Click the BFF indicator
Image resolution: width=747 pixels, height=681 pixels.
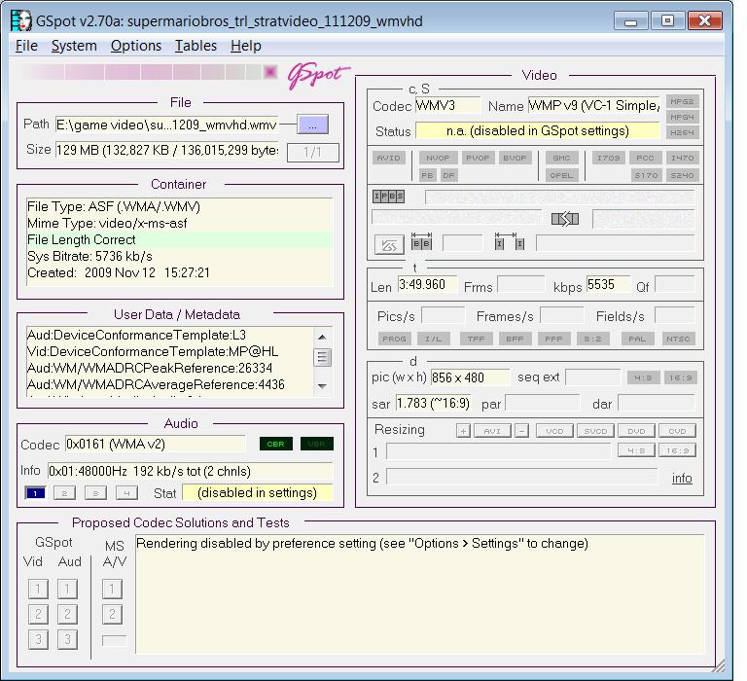[x=515, y=339]
